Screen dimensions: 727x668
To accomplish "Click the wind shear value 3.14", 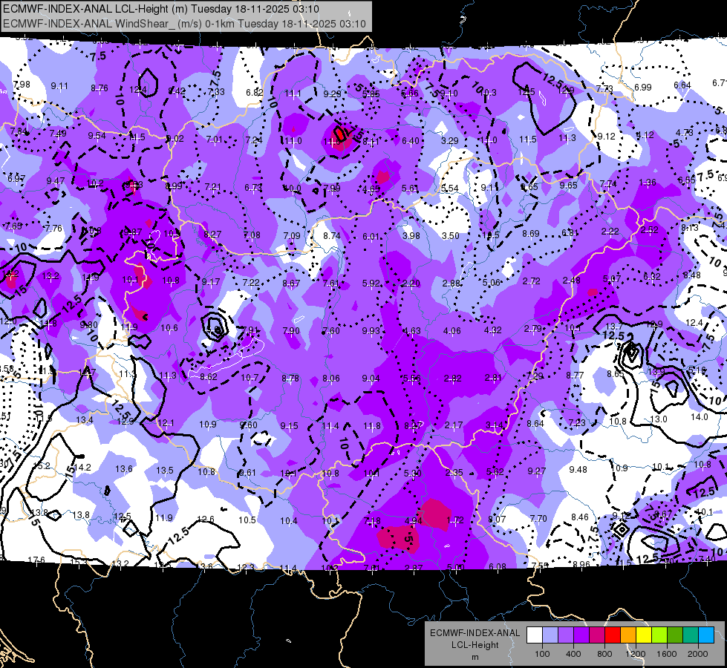I will pyautogui.click(x=495, y=425).
